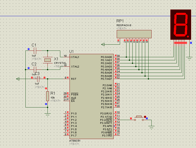
Task: Click the ground symbol under the LED display
Action: click(189, 58)
